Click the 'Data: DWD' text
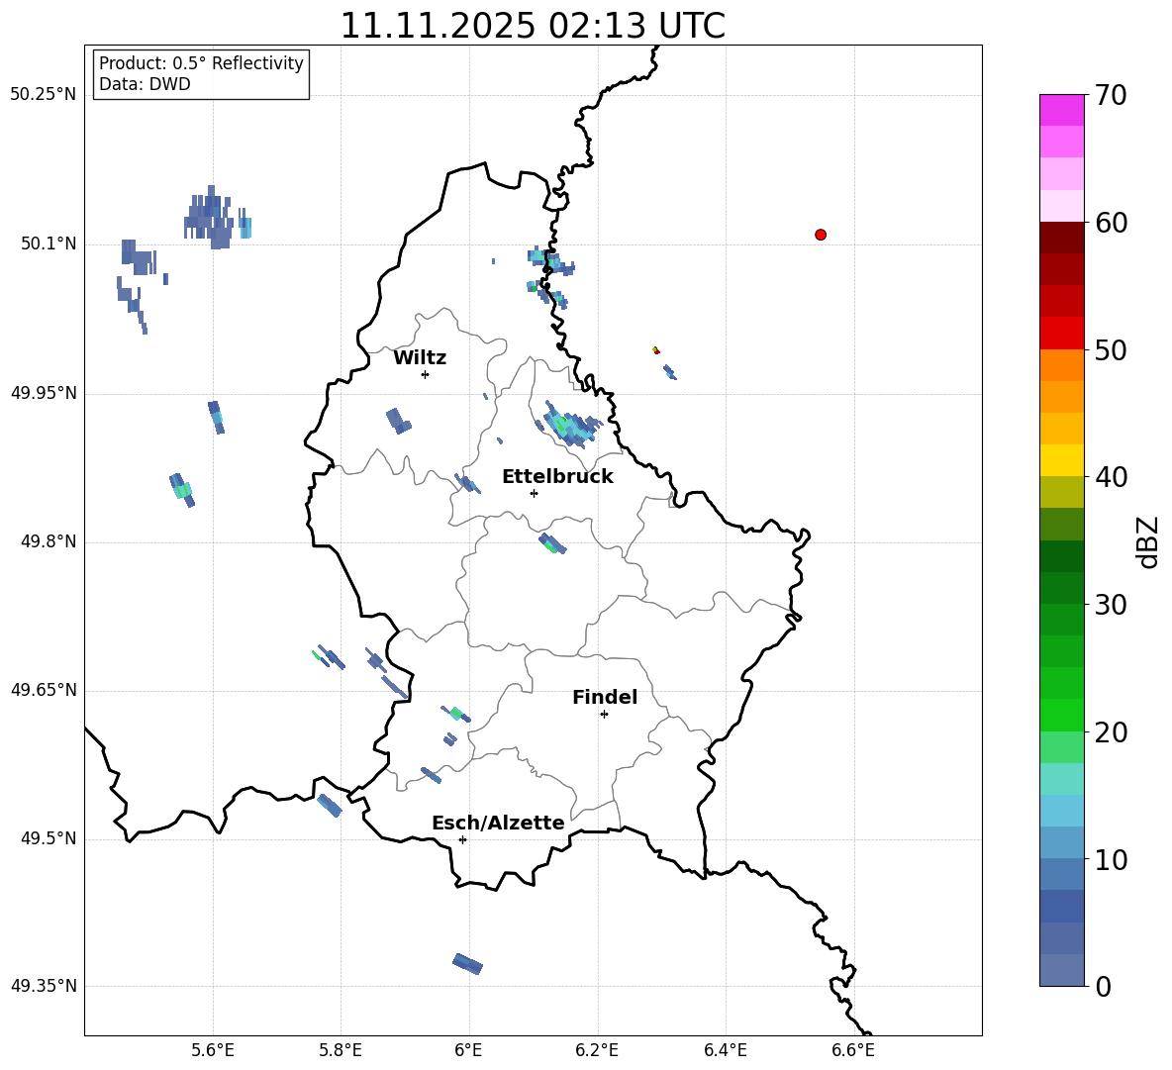Screen dimensions: 1172x1070 point(145,84)
